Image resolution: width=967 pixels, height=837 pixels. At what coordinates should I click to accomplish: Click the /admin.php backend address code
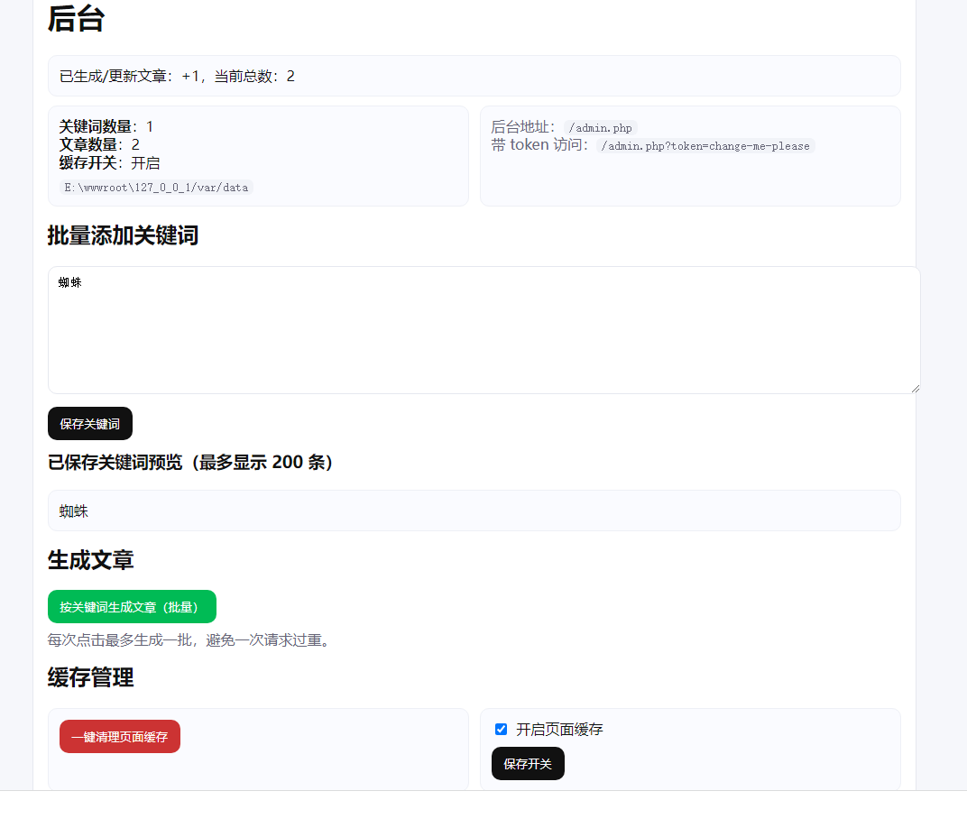pyautogui.click(x=600, y=128)
